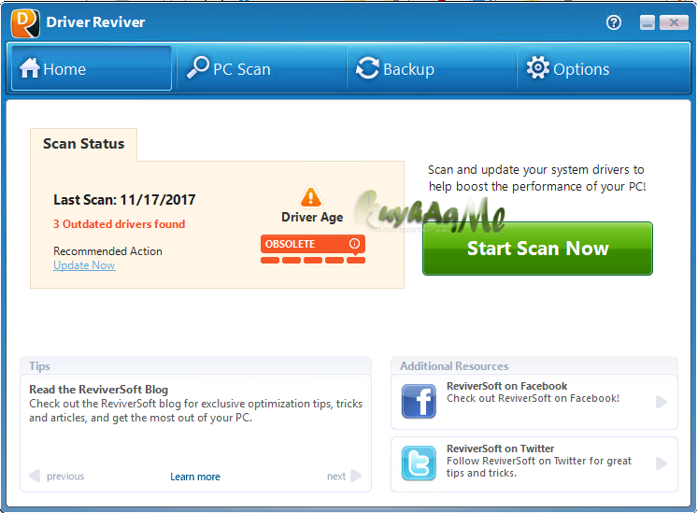Screen dimensions: 697x513
Task: Switch to the Home tab
Action: tap(92, 68)
